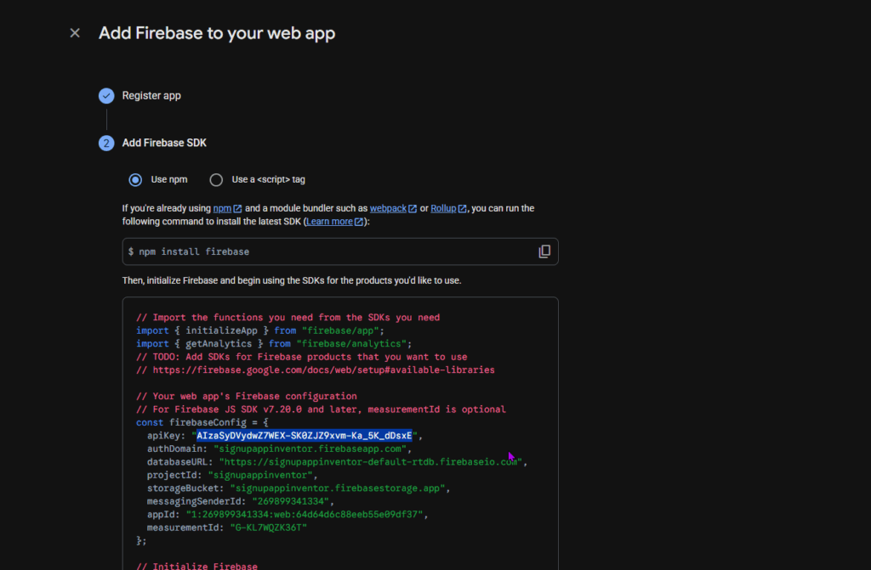
Task: Copy the npm install firebase command
Action: (x=544, y=251)
